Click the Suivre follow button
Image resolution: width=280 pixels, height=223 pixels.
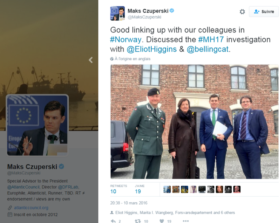(x=264, y=12)
